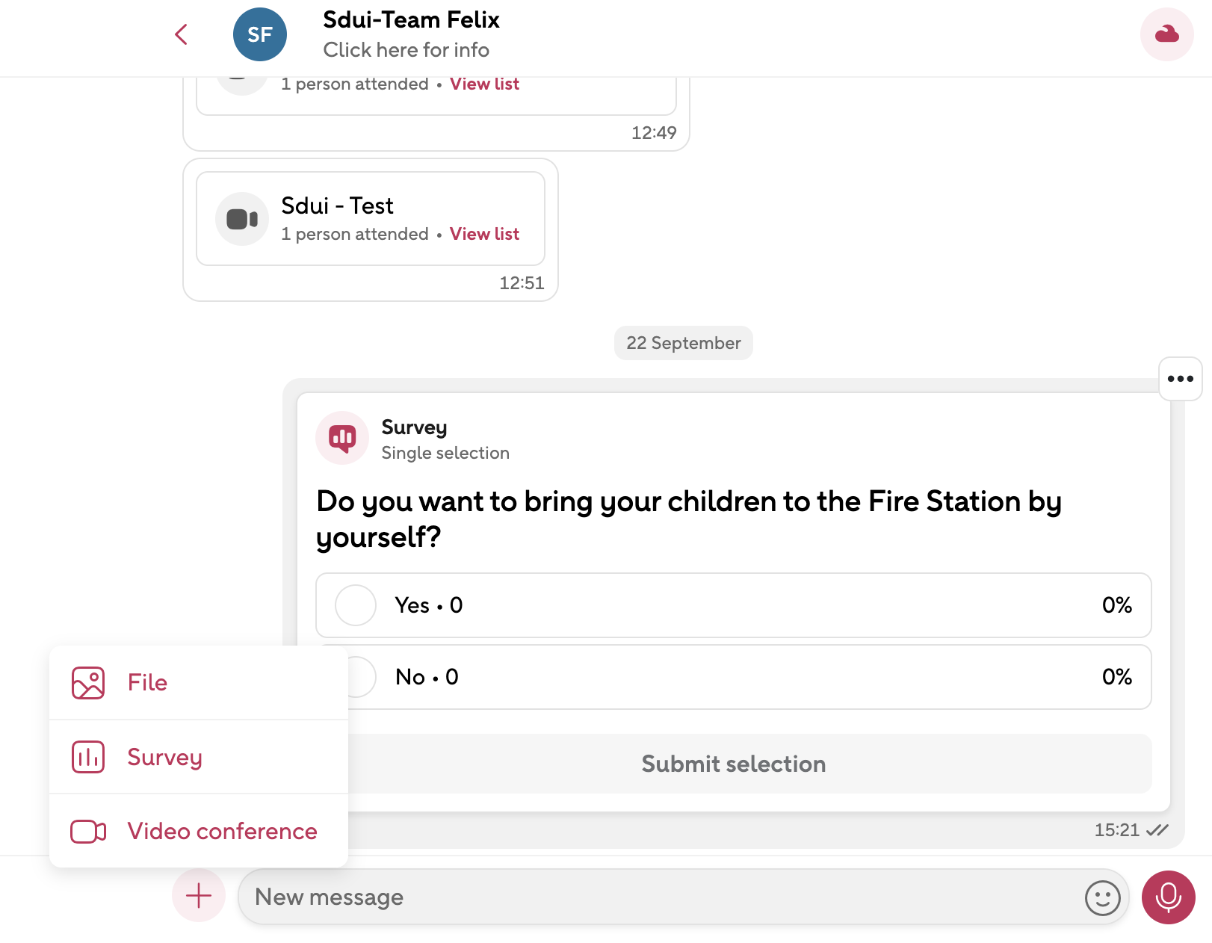Click the back arrow in header
The height and width of the screenshot is (943, 1212).
(x=181, y=34)
